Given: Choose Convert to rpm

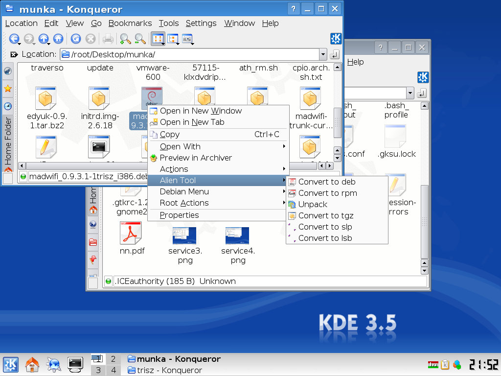Looking at the screenshot, I should coord(337,193).
